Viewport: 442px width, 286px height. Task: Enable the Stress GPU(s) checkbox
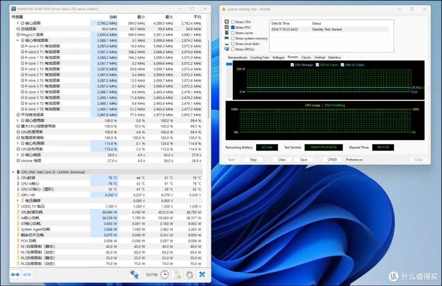pyautogui.click(x=233, y=49)
